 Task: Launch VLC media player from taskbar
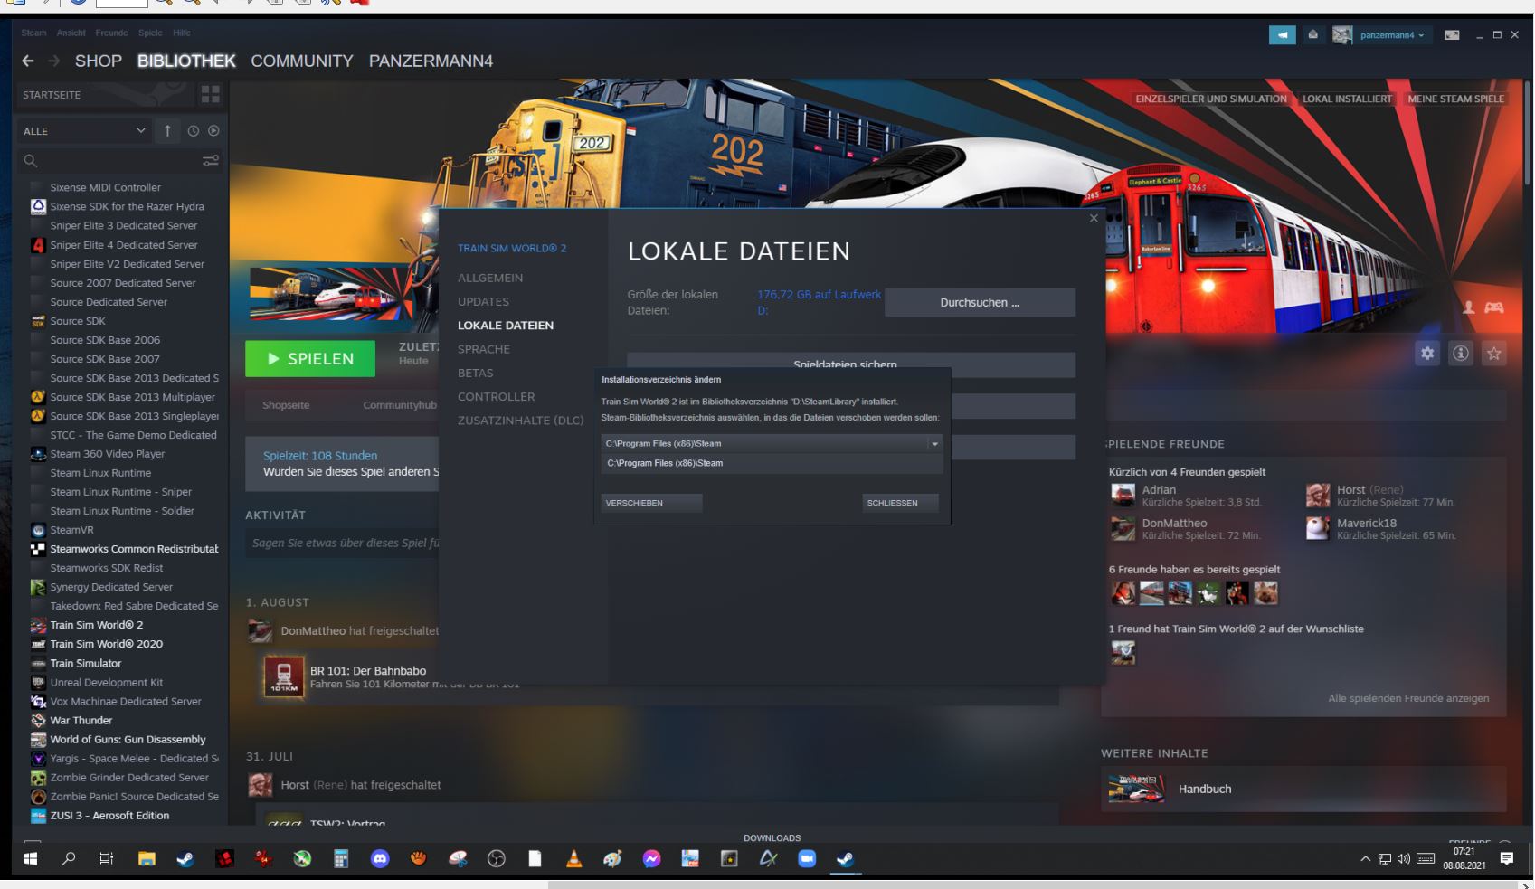coord(573,859)
